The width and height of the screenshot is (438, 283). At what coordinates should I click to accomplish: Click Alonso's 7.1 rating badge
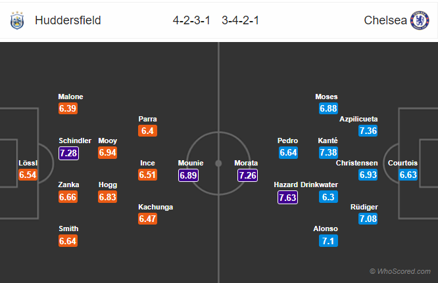328,241
